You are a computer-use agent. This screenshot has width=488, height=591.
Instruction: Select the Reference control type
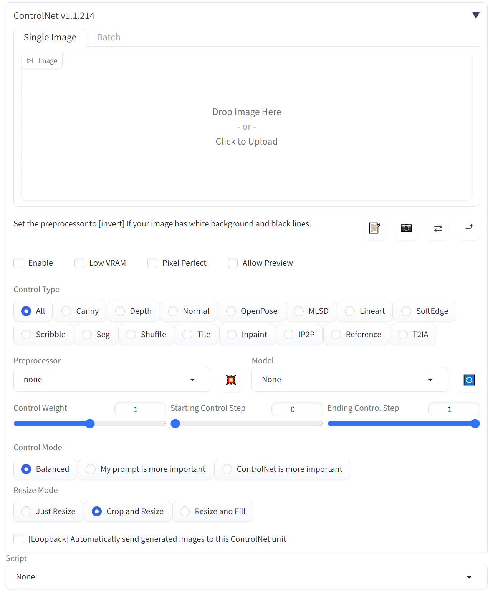pyautogui.click(x=356, y=335)
